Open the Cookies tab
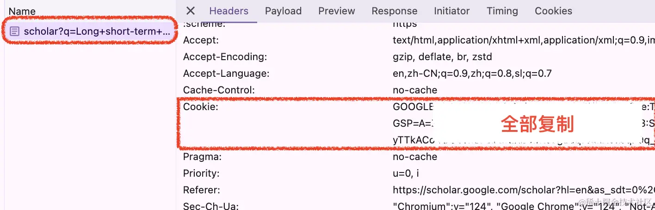This screenshot has width=655, height=210. [x=553, y=11]
